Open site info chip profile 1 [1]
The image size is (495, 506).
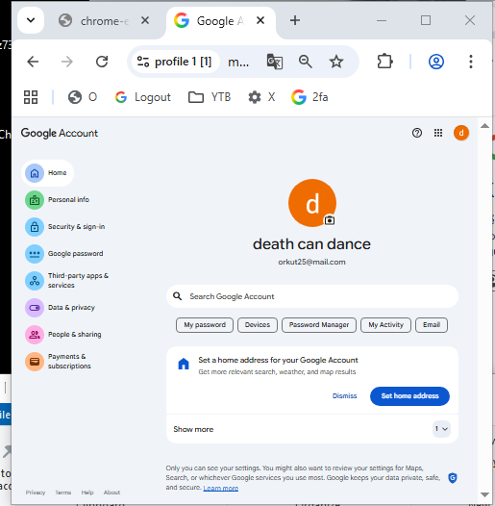[175, 62]
